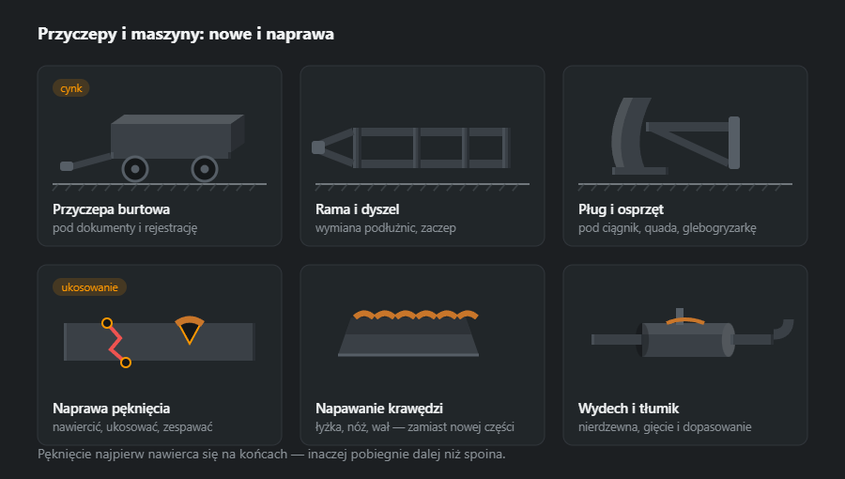Open the 'Pług i osprzęt' card title

point(621,209)
